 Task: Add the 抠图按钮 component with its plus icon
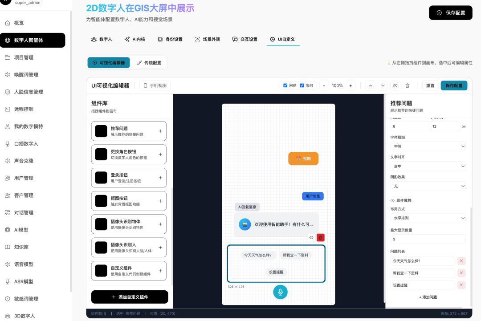[160, 201]
